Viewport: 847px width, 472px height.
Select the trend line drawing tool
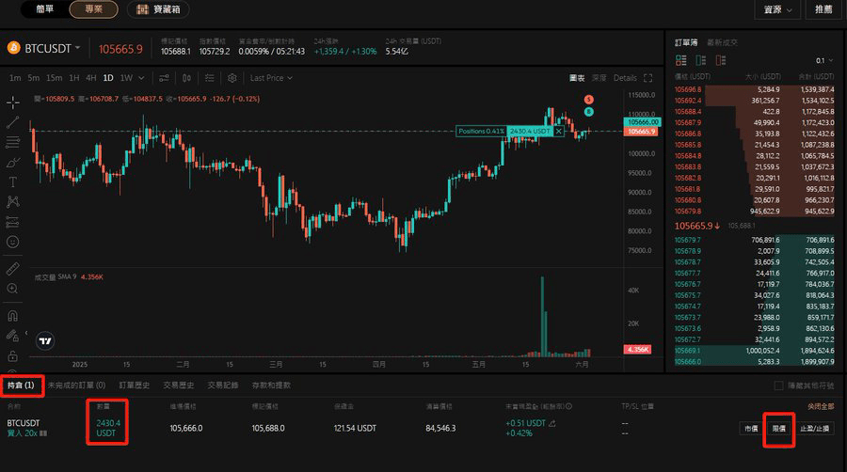(x=13, y=122)
